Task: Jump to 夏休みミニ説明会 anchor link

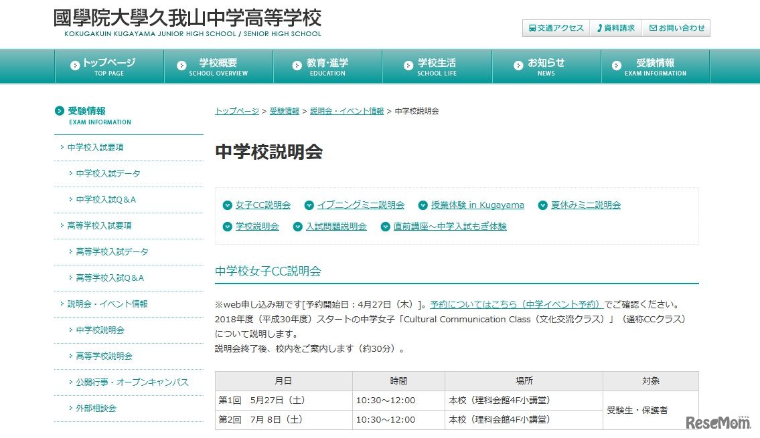Action: click(586, 205)
